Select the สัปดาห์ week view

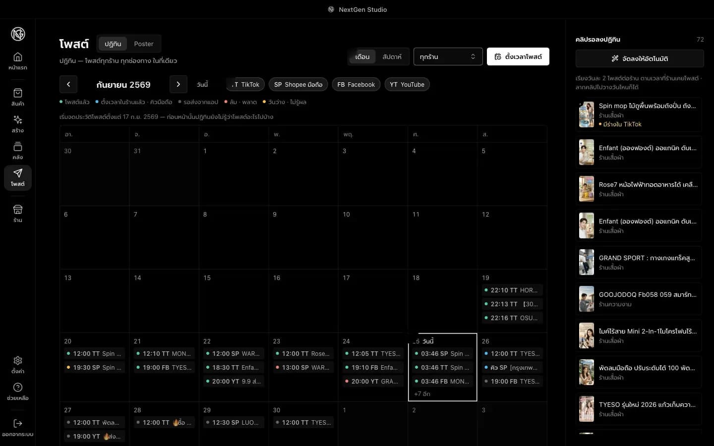pyautogui.click(x=392, y=56)
